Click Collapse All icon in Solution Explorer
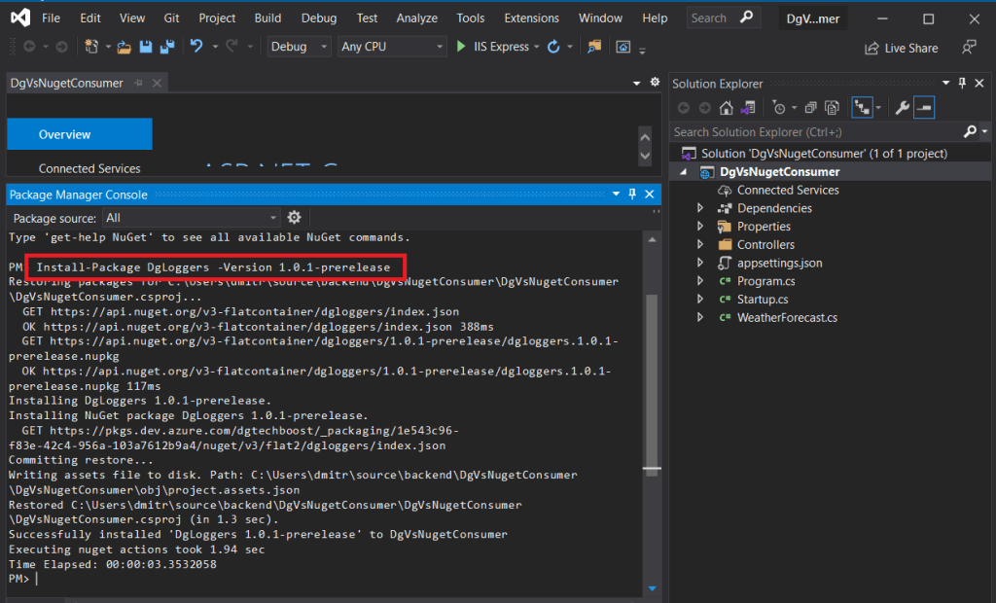The height and width of the screenshot is (603, 996). [810, 108]
